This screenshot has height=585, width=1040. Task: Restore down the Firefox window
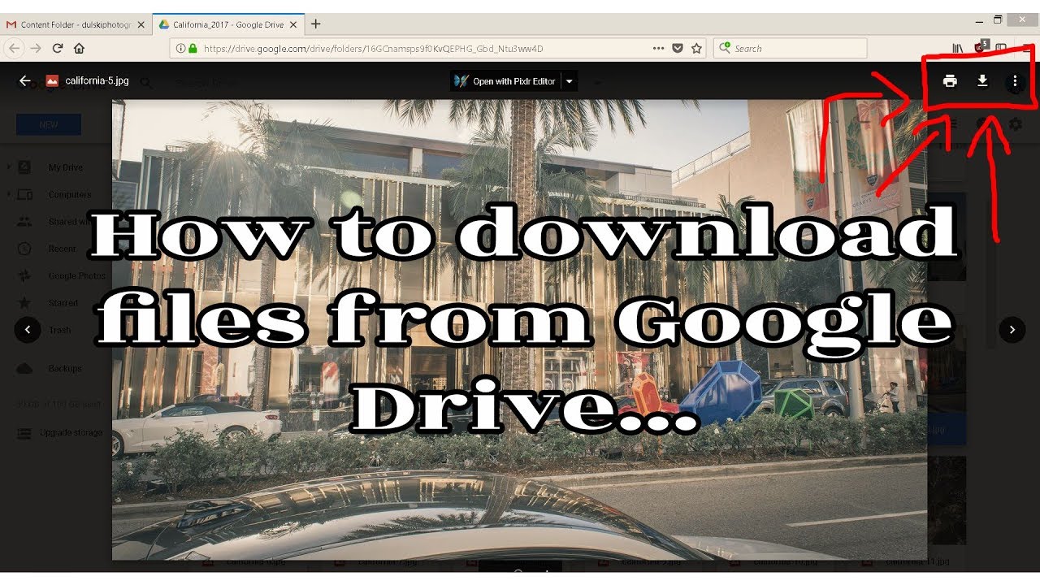tap(999, 19)
